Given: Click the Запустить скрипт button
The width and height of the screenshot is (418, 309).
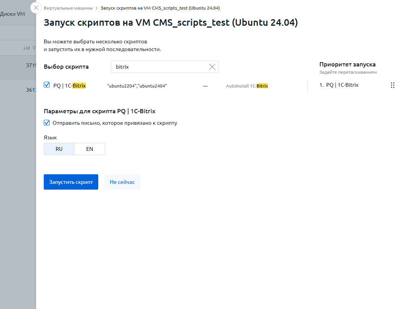Looking at the screenshot, I should [x=71, y=182].
